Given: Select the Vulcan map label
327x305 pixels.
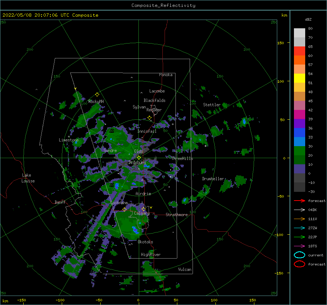Looking at the screenshot, I should pos(185,269).
